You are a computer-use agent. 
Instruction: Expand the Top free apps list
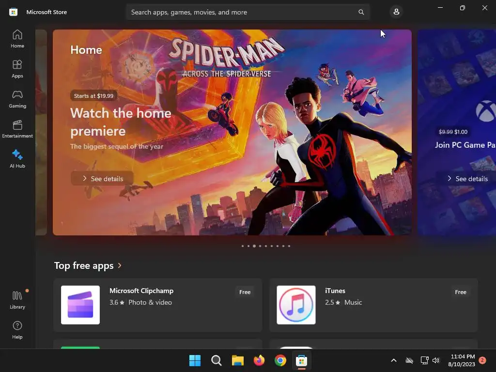[x=88, y=265]
